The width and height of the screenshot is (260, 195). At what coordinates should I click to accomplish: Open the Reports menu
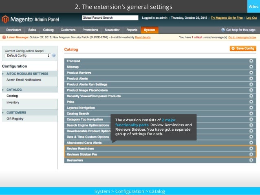(x=132, y=30)
